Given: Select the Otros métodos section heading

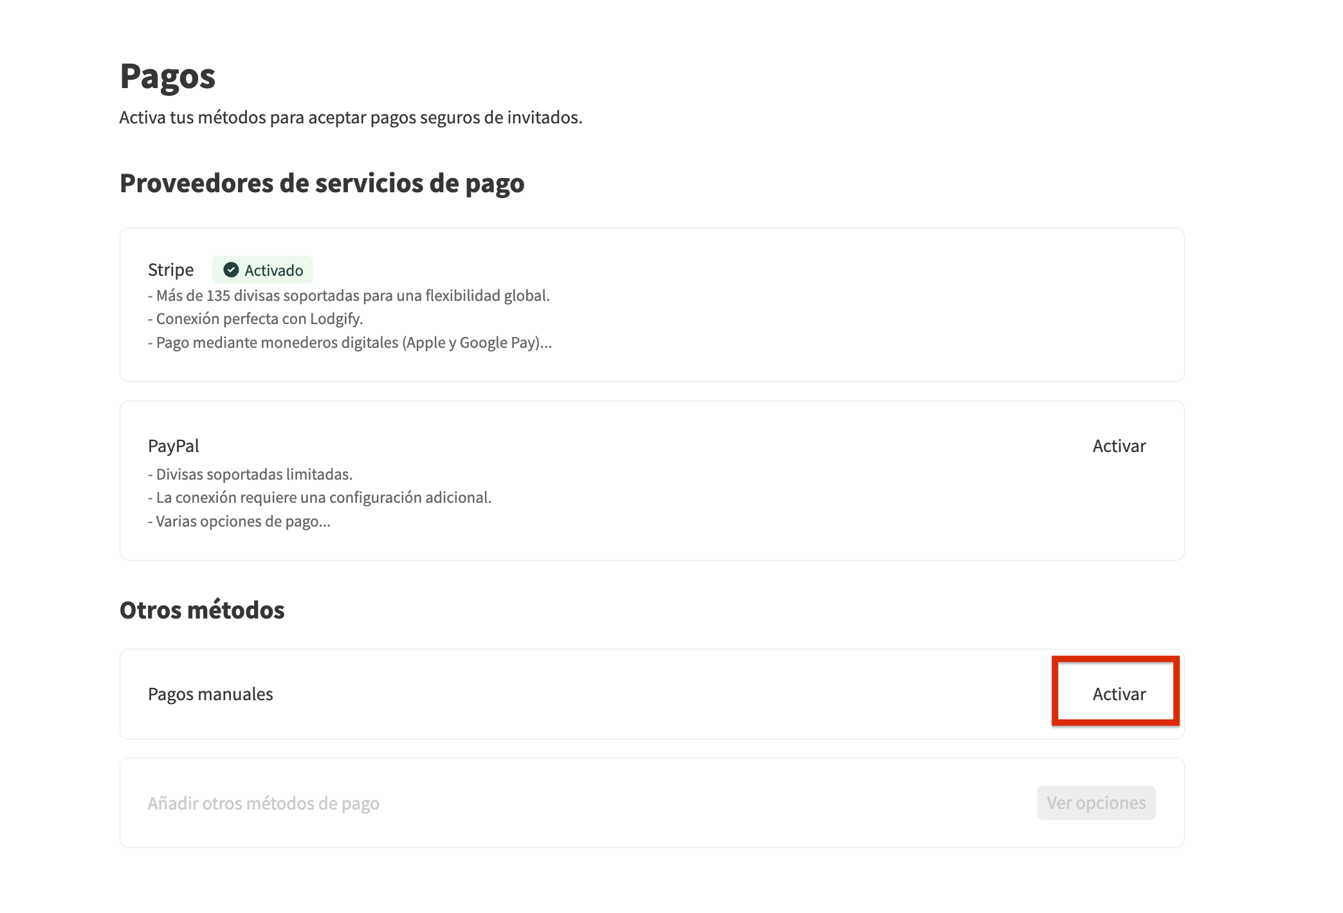Looking at the screenshot, I should point(203,610).
